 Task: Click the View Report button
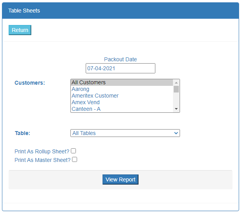[x=121, y=179]
